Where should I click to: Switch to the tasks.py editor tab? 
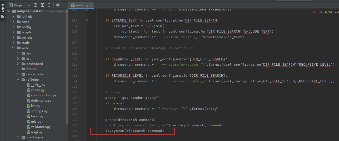81,5
